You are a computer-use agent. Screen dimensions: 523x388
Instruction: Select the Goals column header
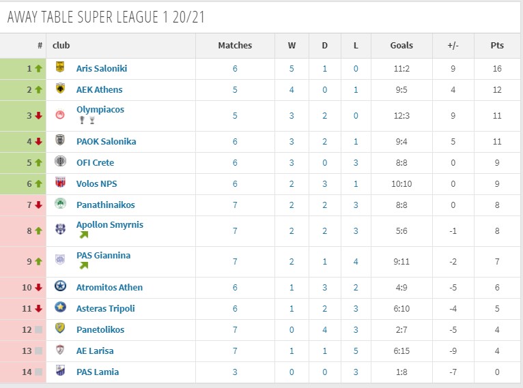point(401,45)
